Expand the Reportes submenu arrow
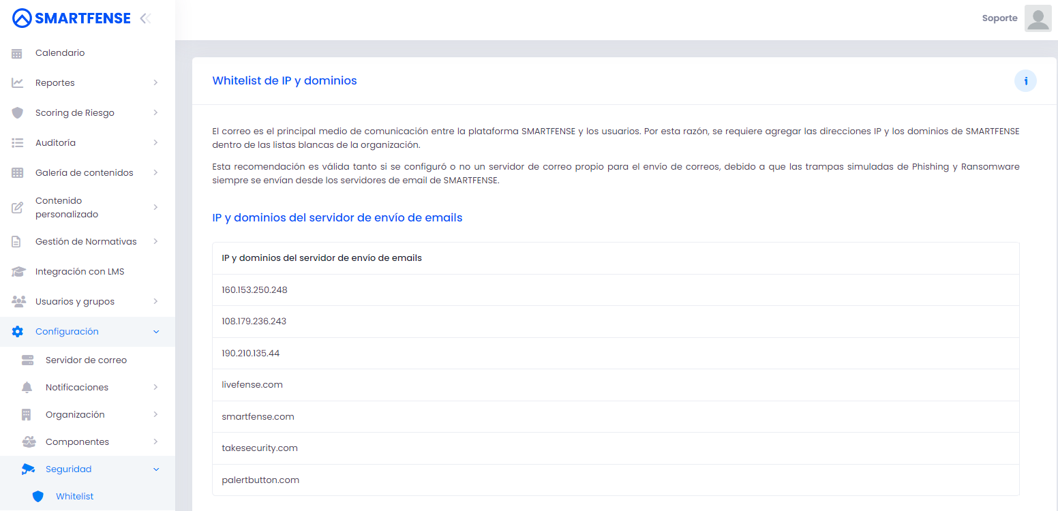 click(155, 83)
